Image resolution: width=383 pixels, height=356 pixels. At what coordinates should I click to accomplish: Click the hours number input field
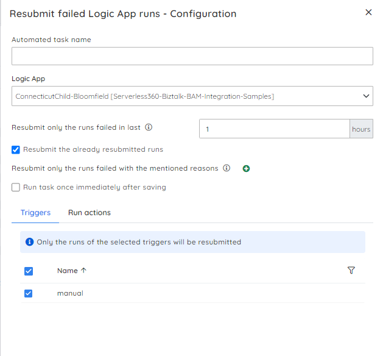(274, 129)
